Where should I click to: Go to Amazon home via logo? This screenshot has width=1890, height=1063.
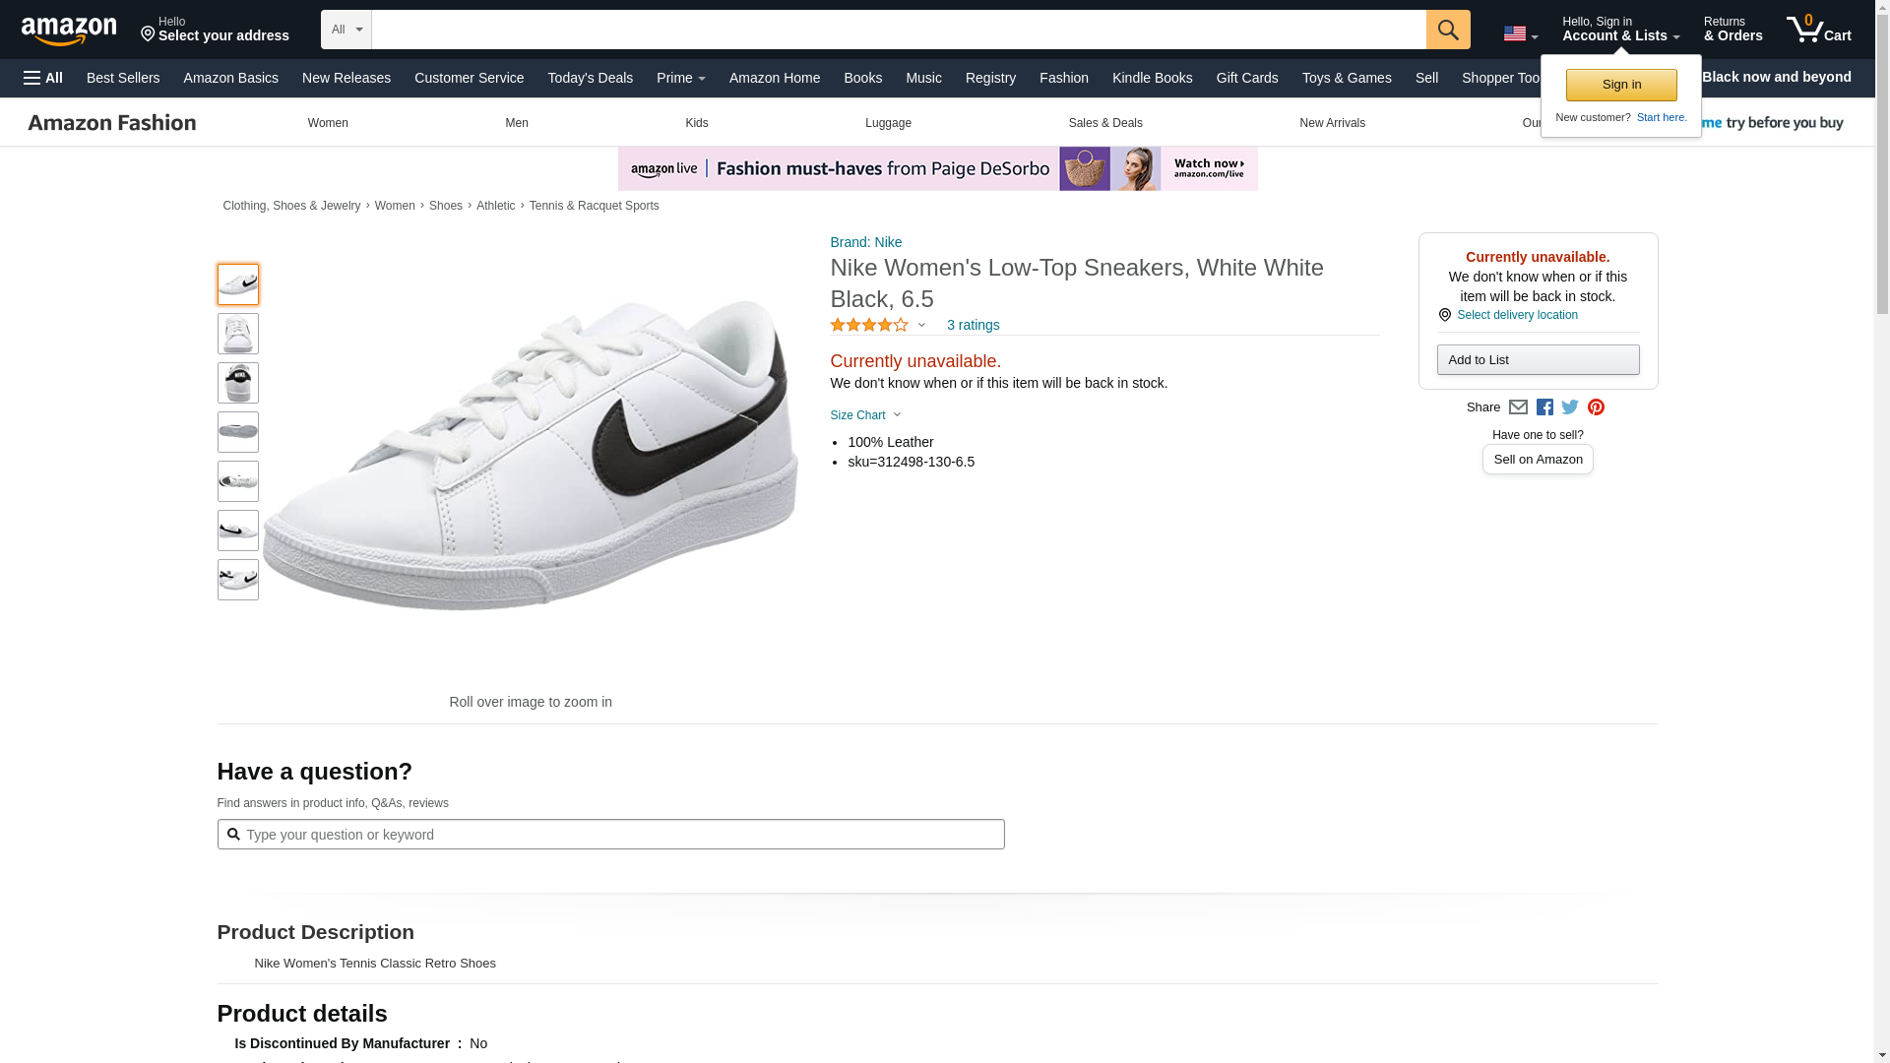pyautogui.click(x=69, y=31)
